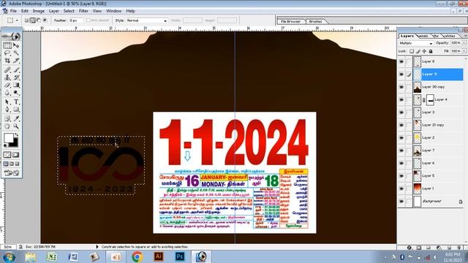
Task: Select the Crop tool
Action: (x=7, y=61)
